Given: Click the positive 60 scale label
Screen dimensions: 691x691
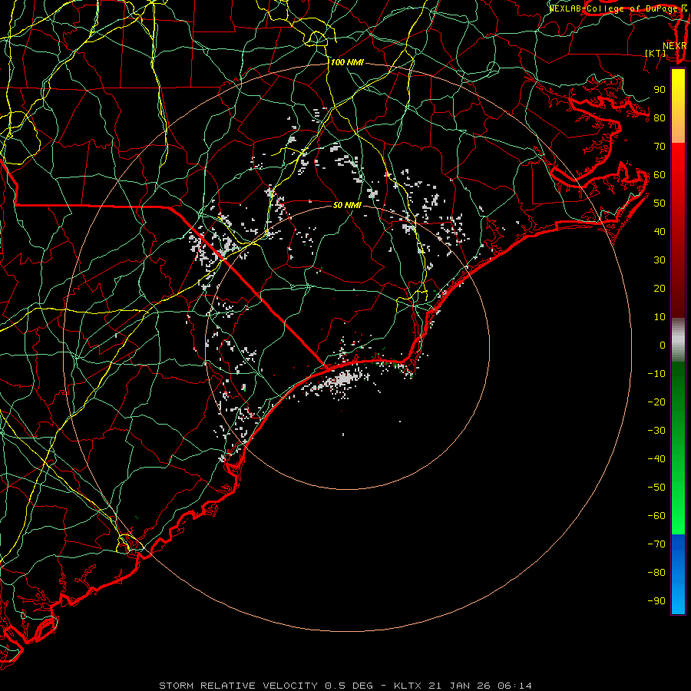Looking at the screenshot, I should pos(660,174).
